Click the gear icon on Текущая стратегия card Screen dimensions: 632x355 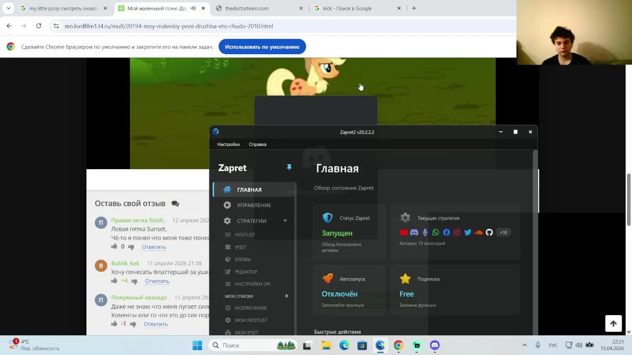pos(405,217)
